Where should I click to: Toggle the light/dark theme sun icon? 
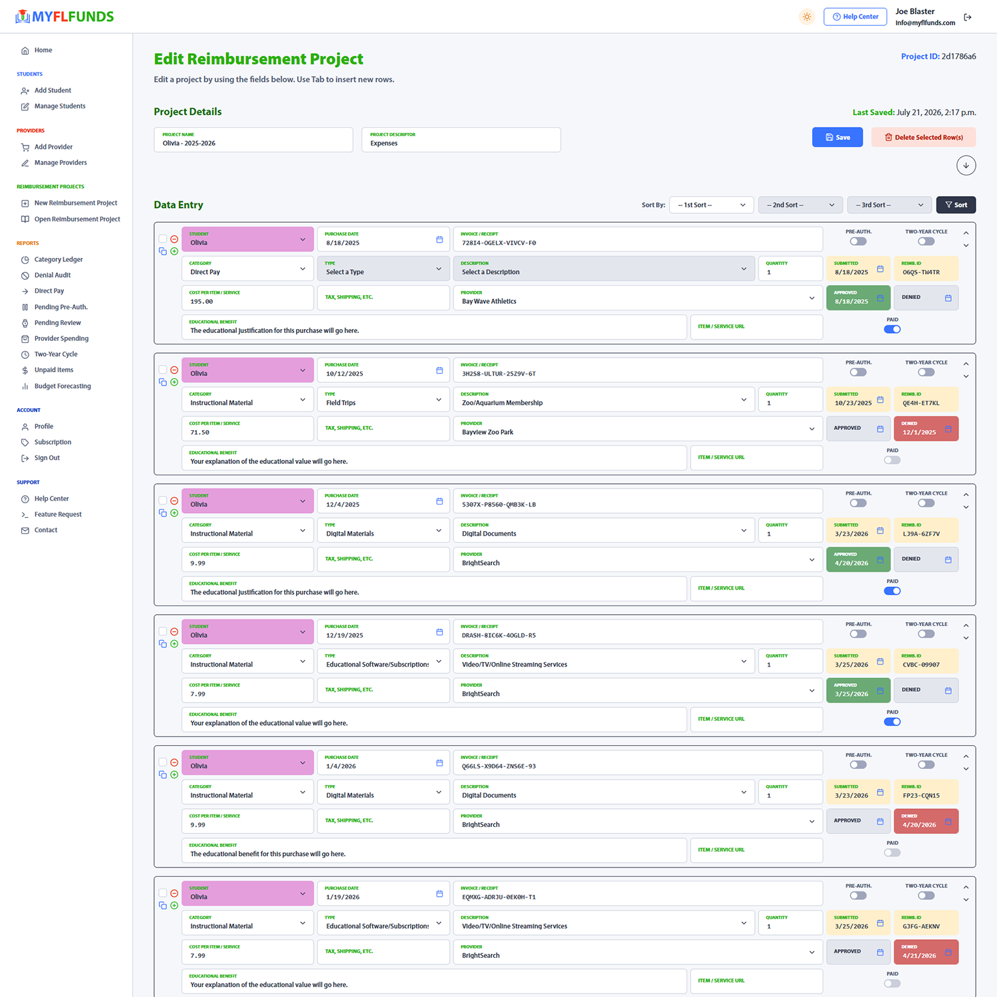pos(807,17)
